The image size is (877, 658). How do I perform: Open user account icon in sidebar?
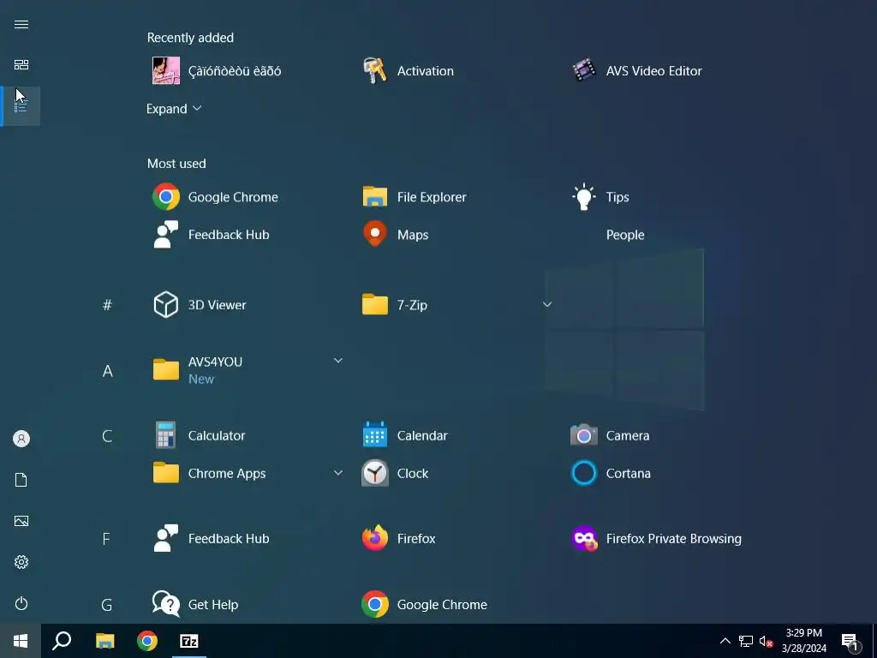tap(21, 439)
